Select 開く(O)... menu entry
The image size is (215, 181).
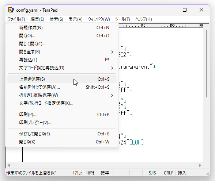62,36
